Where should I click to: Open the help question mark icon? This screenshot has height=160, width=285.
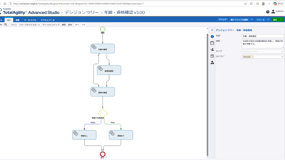coord(268,12)
